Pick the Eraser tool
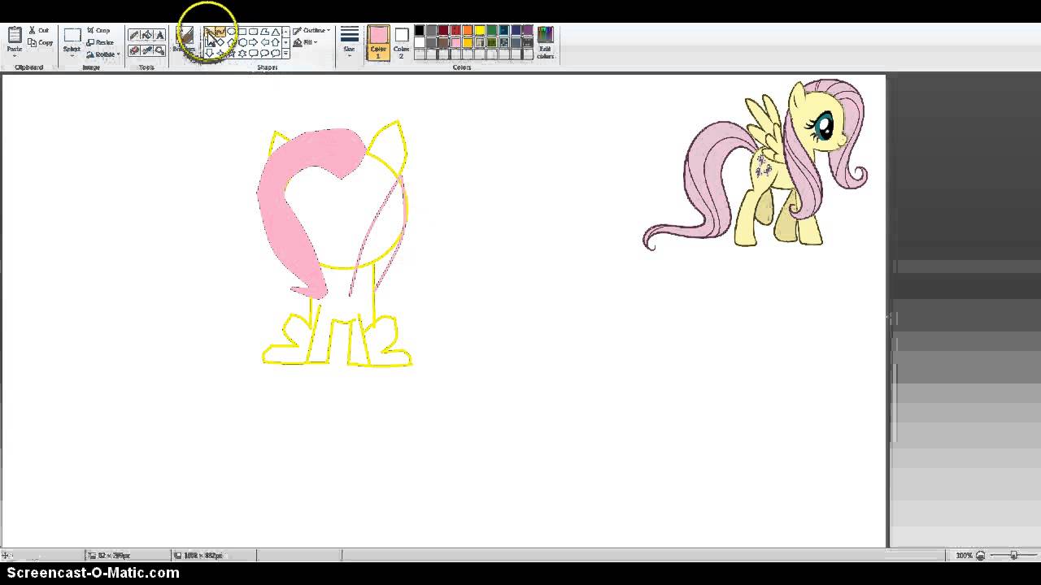Viewport: 1041px width, 585px height. 134,50
